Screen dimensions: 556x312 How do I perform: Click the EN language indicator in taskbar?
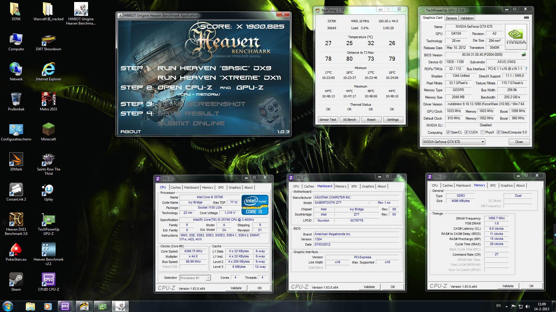tap(498, 306)
